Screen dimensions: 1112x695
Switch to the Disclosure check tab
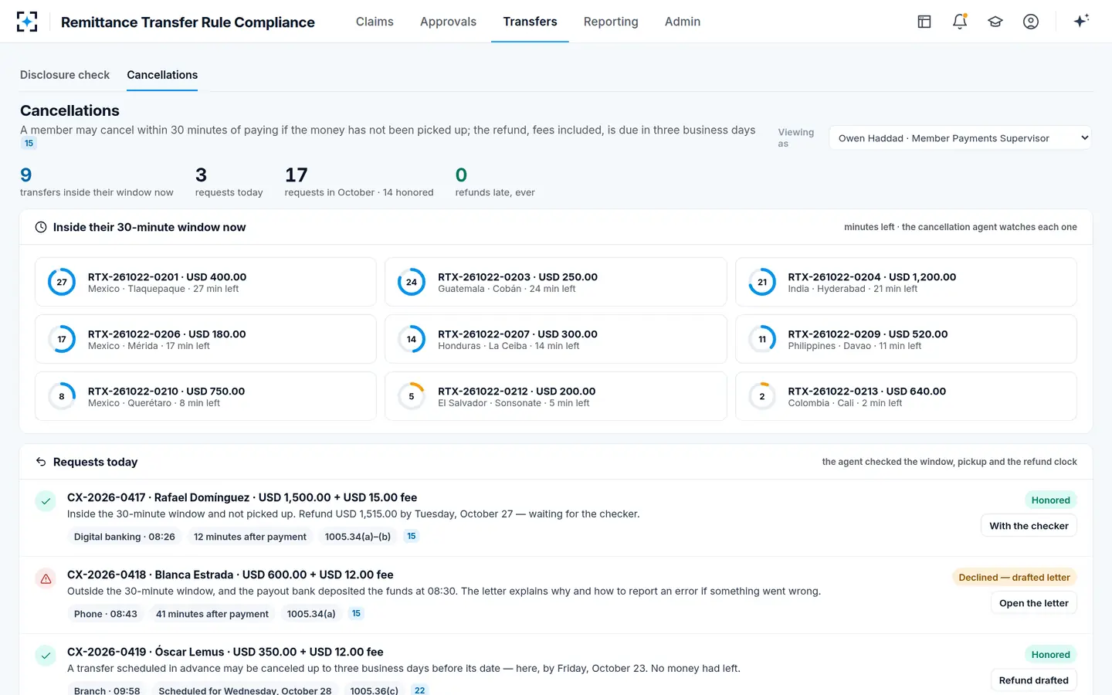pos(65,75)
